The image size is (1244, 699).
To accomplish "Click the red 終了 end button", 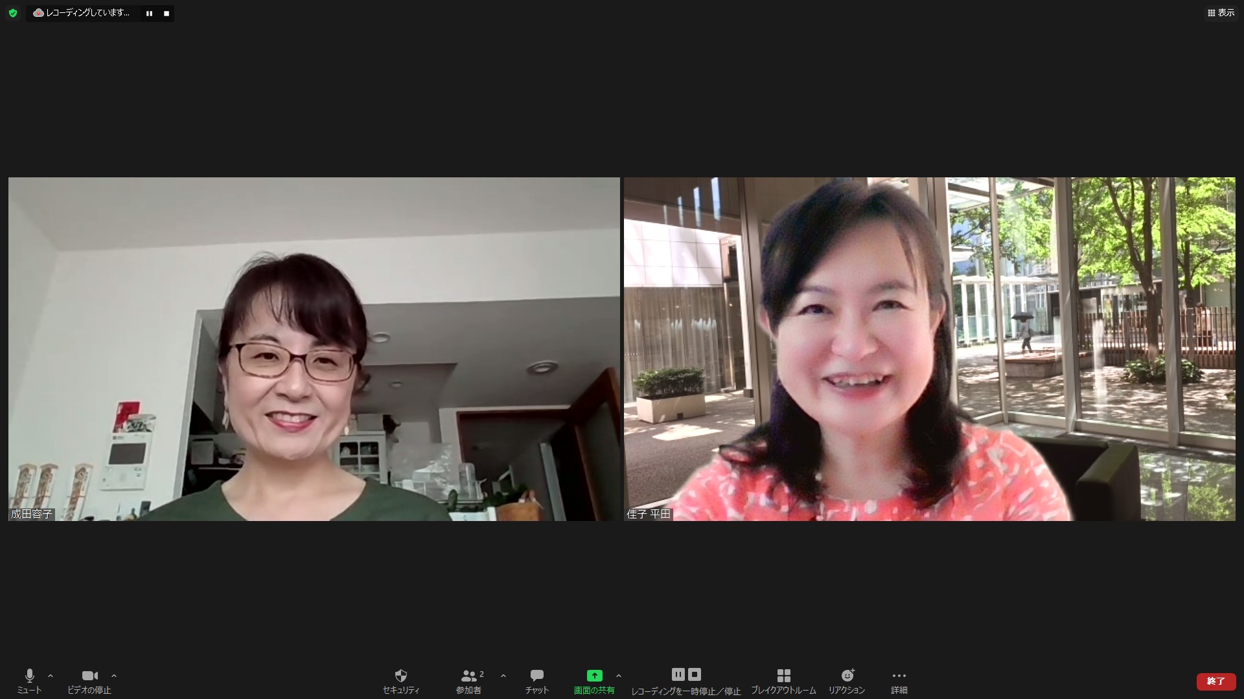I will tap(1216, 682).
